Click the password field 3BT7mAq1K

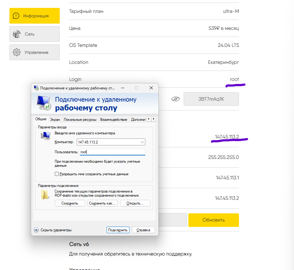click(x=211, y=99)
